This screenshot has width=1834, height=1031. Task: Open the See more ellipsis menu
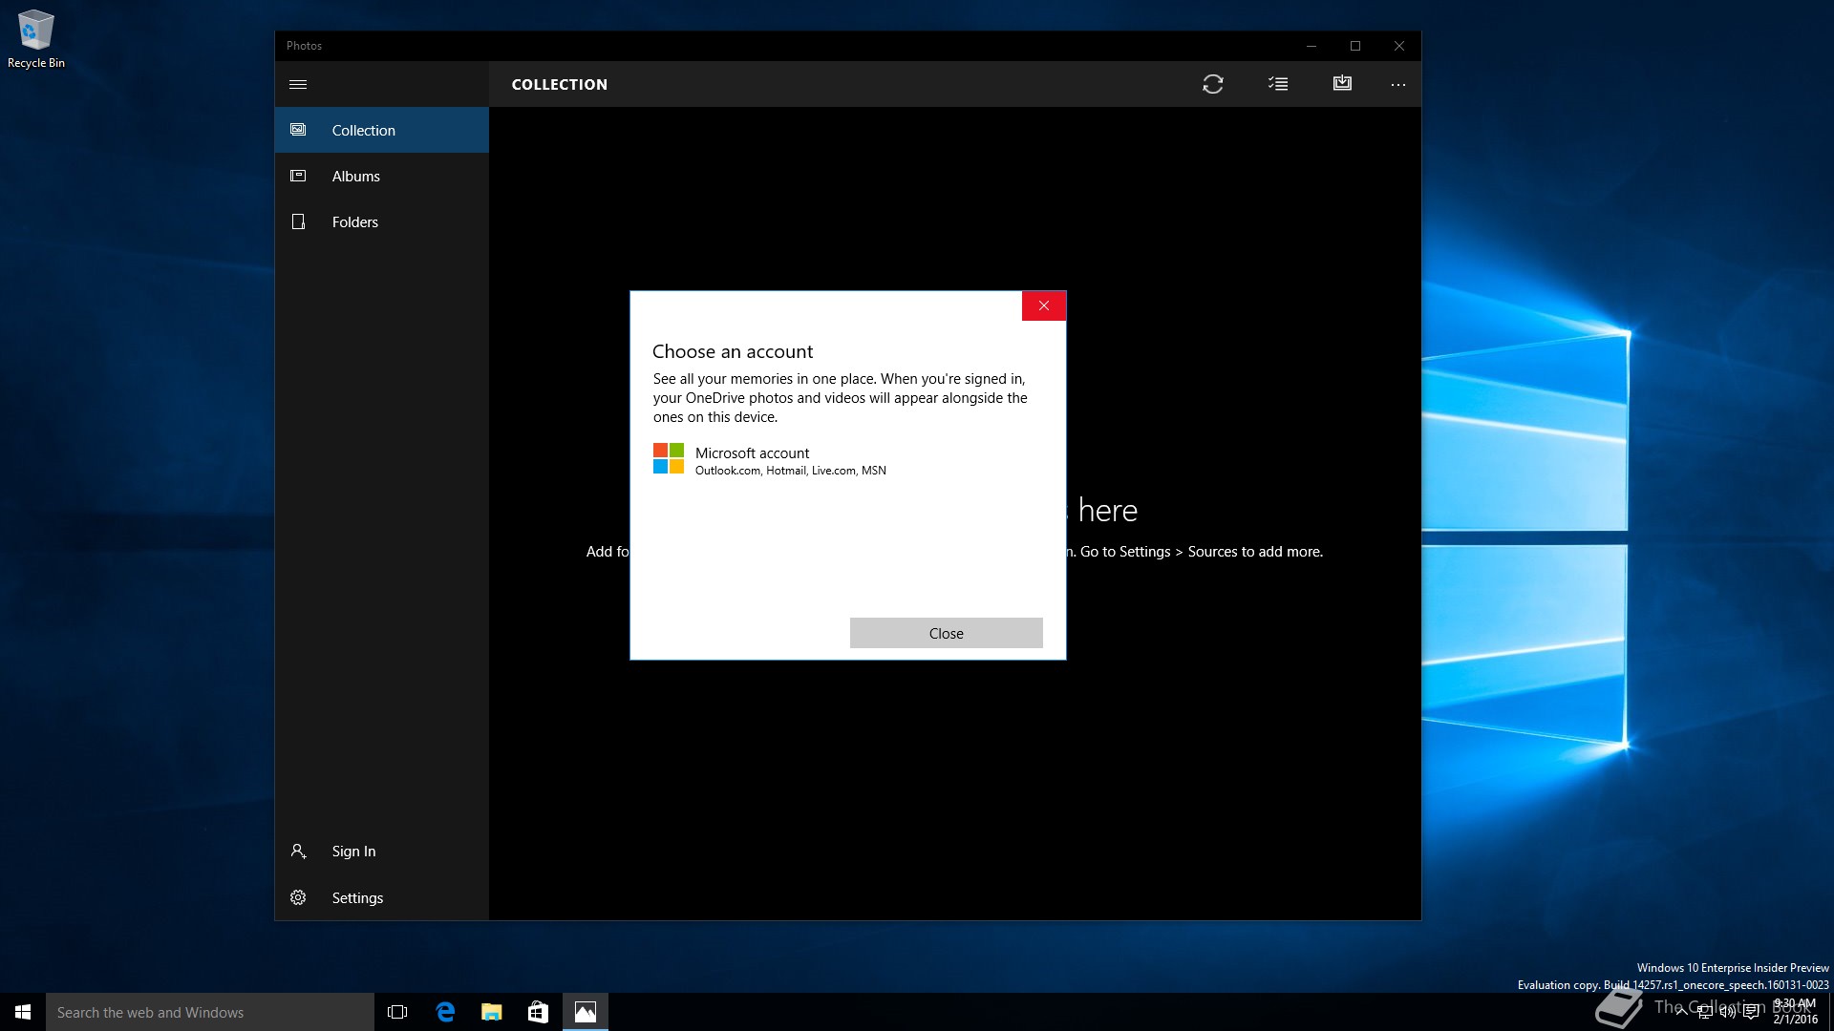click(1397, 84)
